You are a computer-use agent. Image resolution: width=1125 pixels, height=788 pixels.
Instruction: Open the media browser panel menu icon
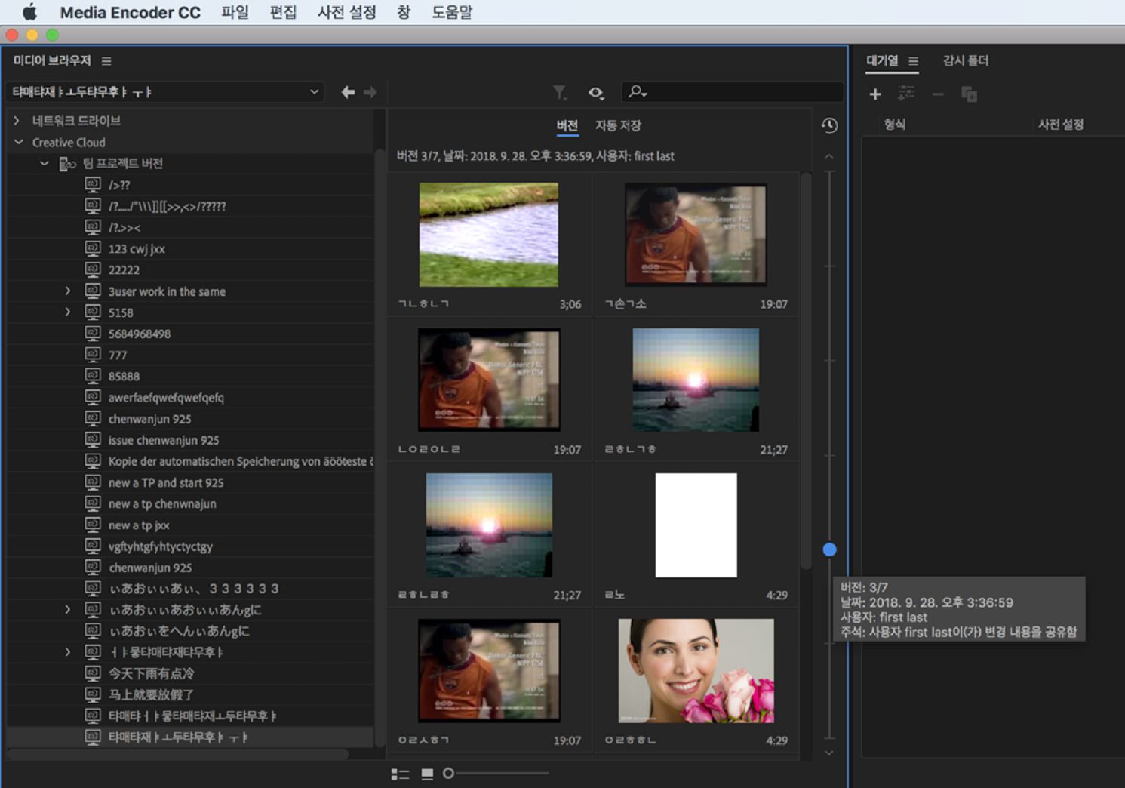tap(106, 61)
